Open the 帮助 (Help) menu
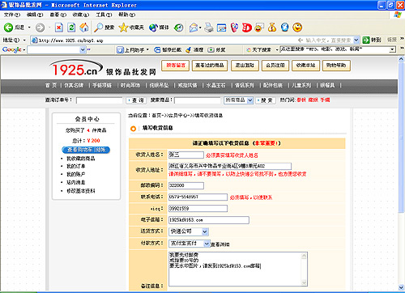This screenshot has width=405, height=293. [127, 15]
